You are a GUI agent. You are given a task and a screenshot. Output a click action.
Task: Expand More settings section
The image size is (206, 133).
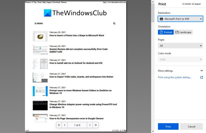(x=180, y=71)
